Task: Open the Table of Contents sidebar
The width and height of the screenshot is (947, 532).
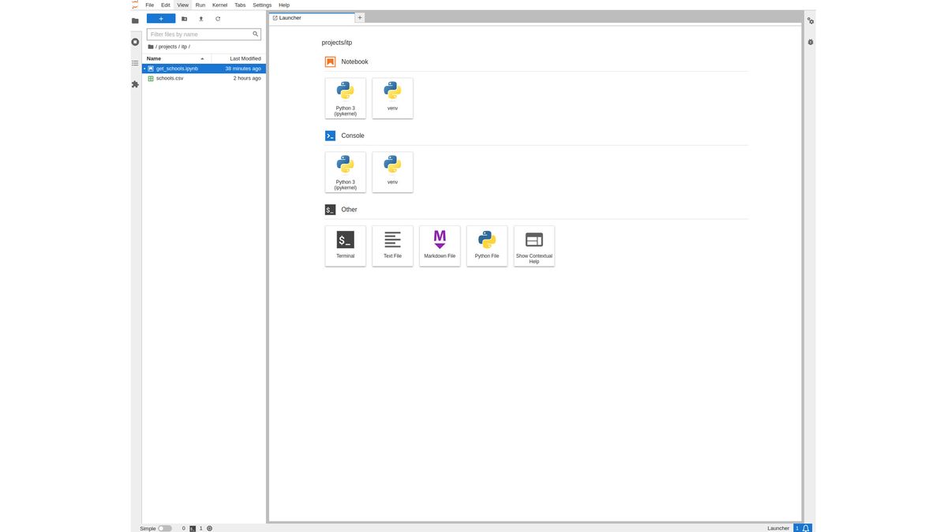Action: click(135, 63)
